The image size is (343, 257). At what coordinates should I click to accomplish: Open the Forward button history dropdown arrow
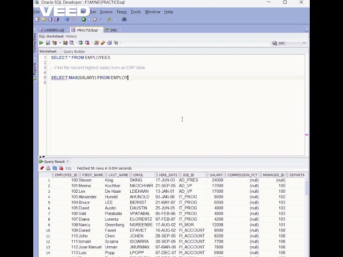(x=100, y=19)
